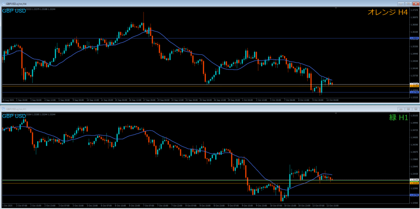Select the blue 1.32798 price label on H4 chart
Screen dimensions: 420x209
point(414,92)
